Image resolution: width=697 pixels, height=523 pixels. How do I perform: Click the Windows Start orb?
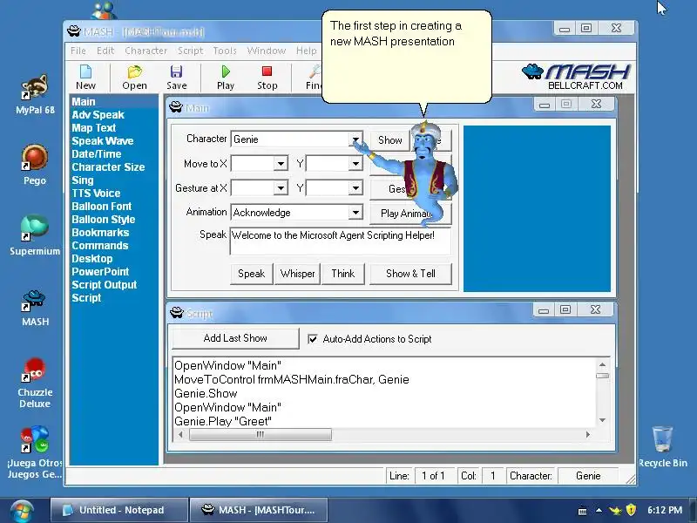(x=21, y=511)
